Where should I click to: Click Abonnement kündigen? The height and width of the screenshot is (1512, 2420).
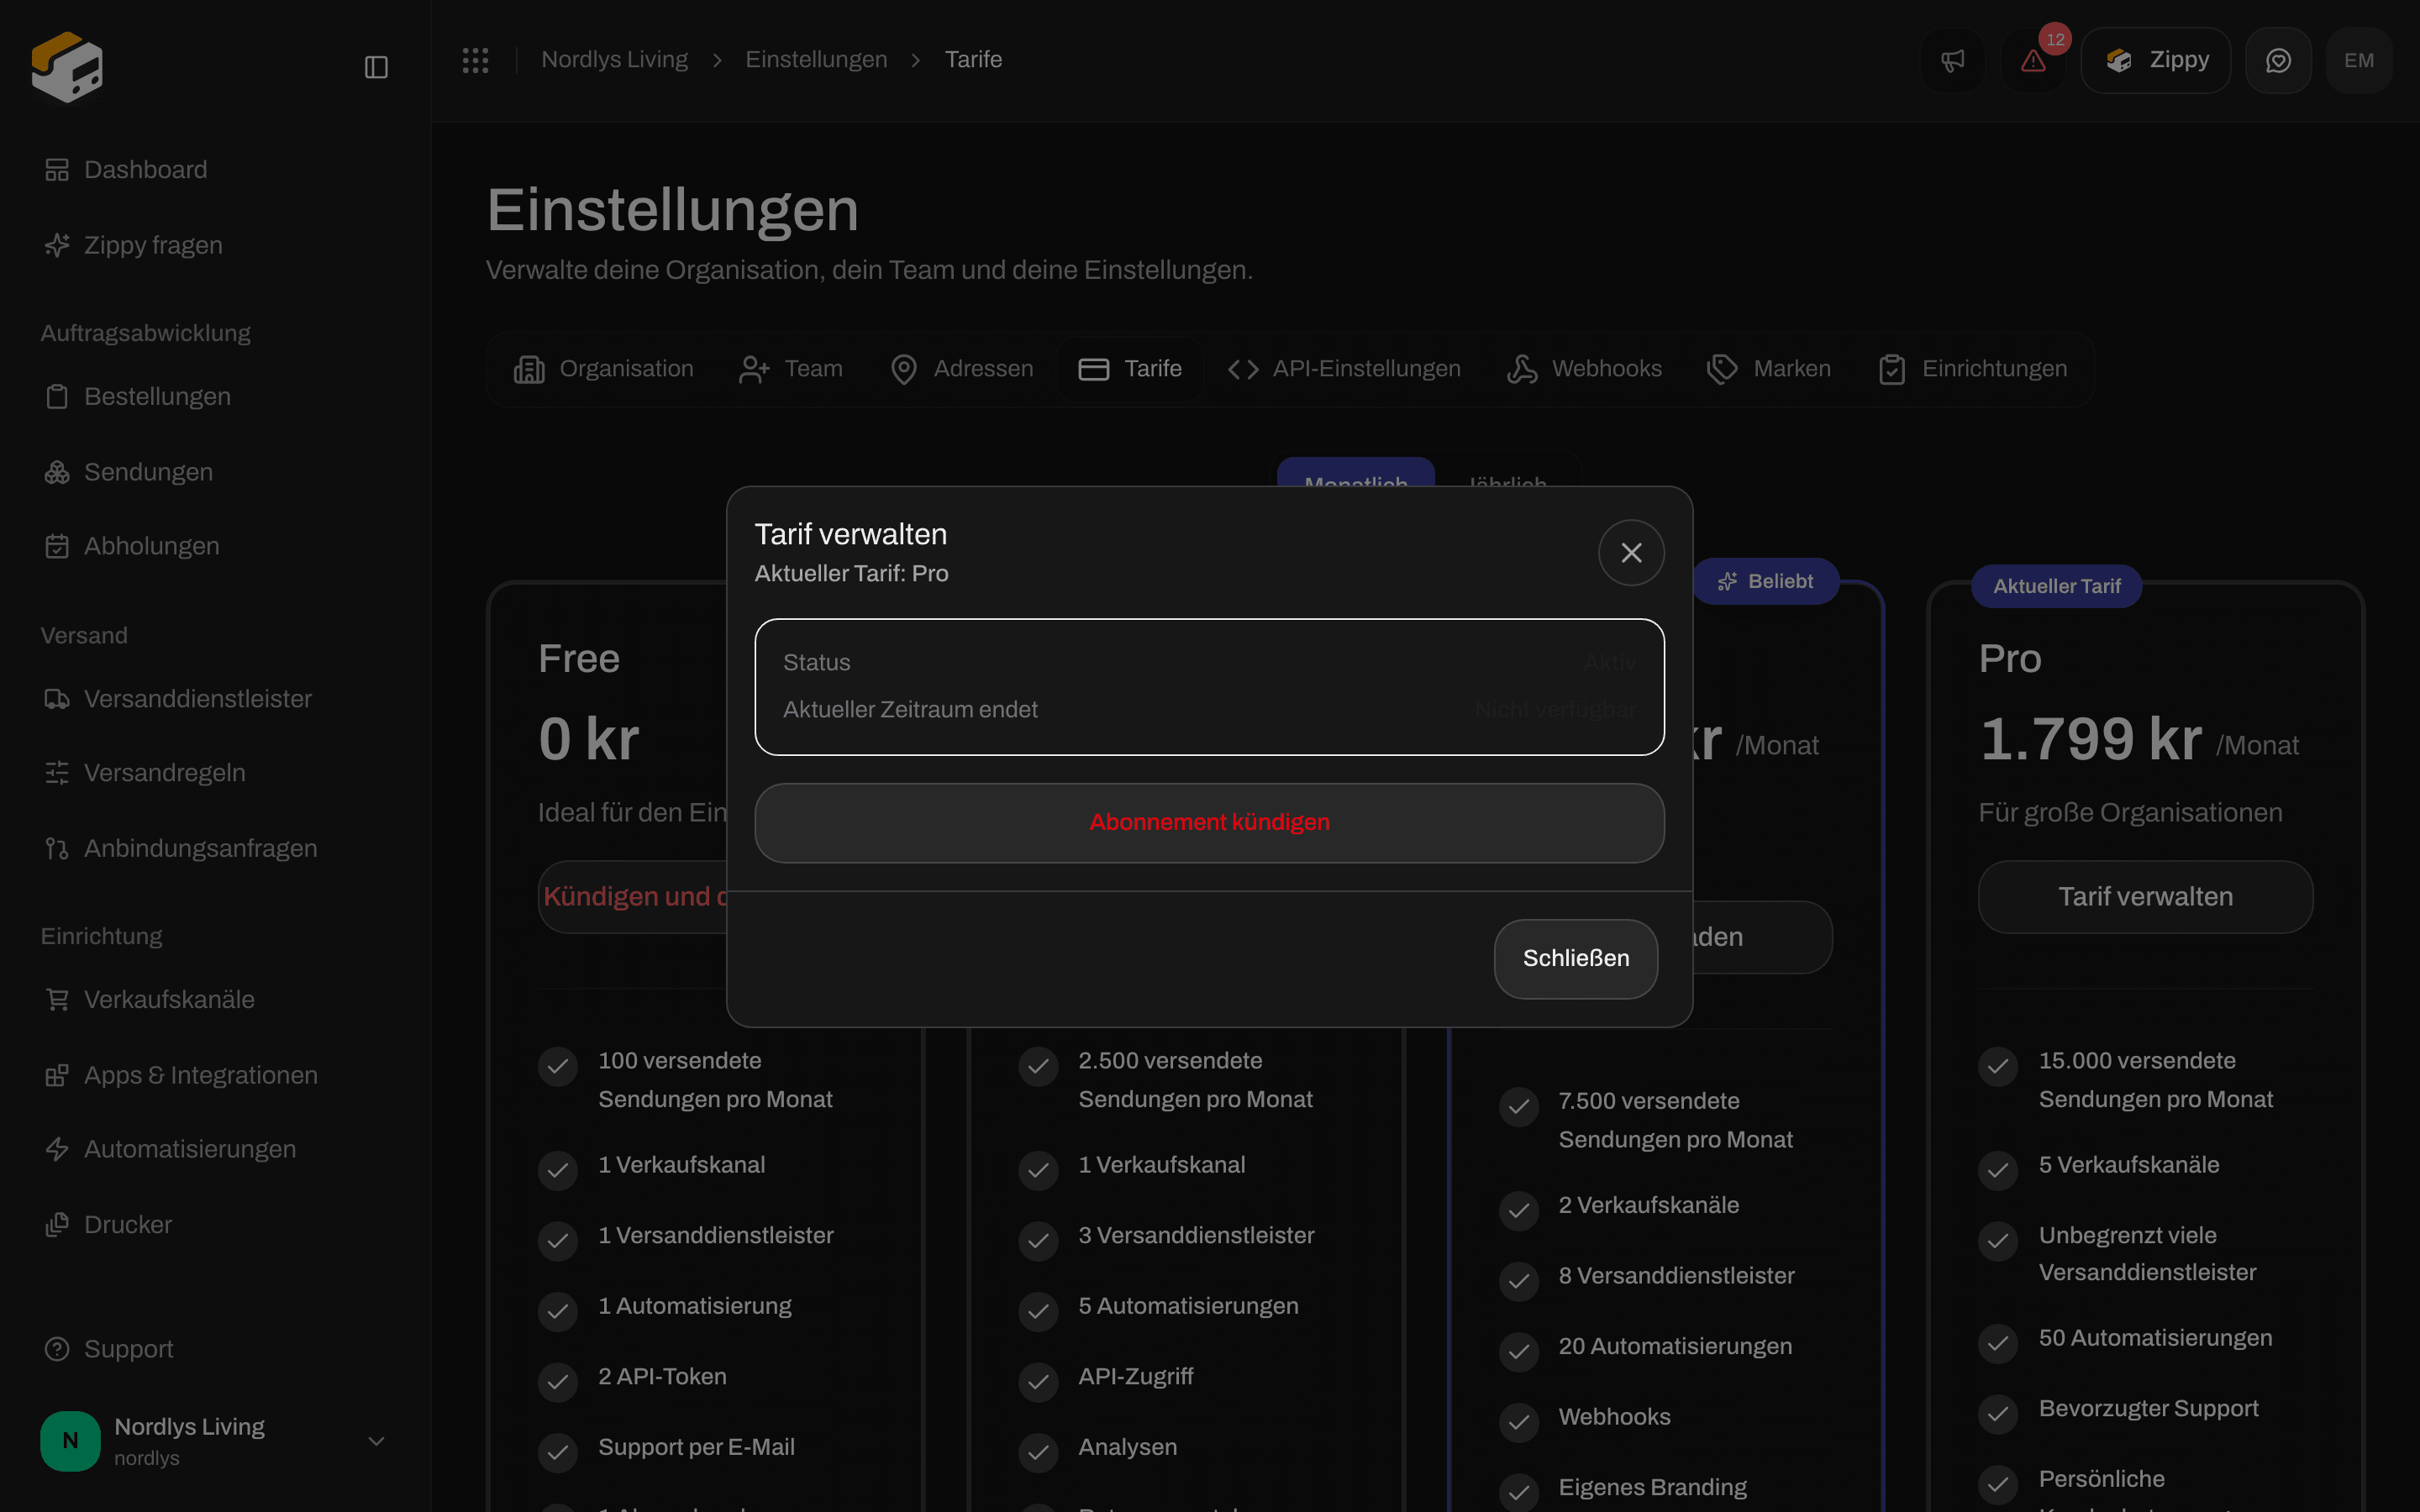point(1209,822)
